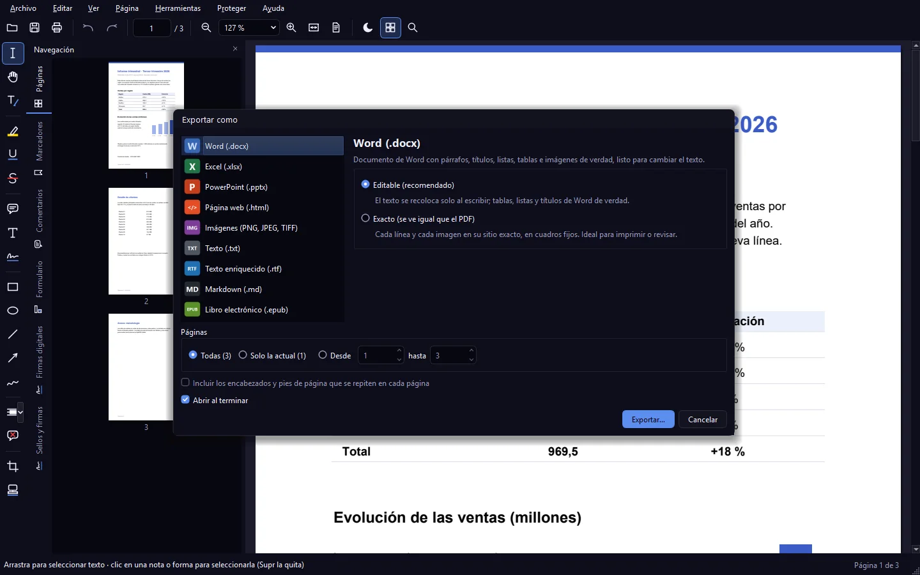Open the 127 % zoom level dropdown
Image resolution: width=920 pixels, height=575 pixels.
[x=249, y=27]
